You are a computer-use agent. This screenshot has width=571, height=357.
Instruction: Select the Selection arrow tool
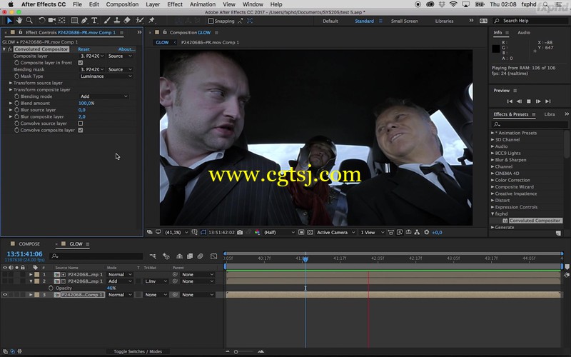[x=9, y=21]
